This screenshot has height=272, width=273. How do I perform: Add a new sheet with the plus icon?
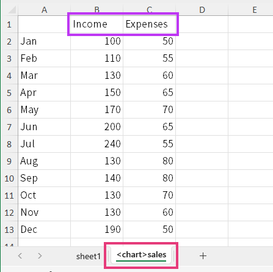203,255
